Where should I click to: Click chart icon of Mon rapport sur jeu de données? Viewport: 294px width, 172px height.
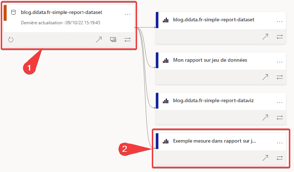[x=166, y=60]
